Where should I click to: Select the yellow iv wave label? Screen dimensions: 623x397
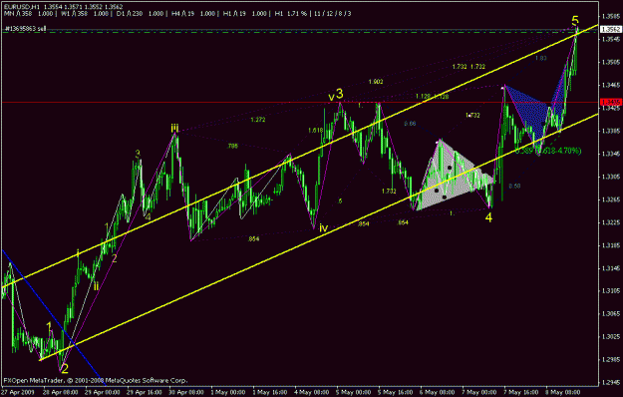pyautogui.click(x=323, y=228)
